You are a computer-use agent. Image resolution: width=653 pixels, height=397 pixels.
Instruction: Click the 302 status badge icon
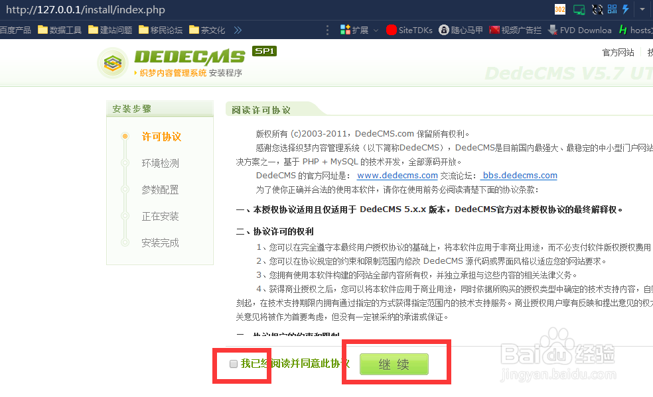click(560, 9)
